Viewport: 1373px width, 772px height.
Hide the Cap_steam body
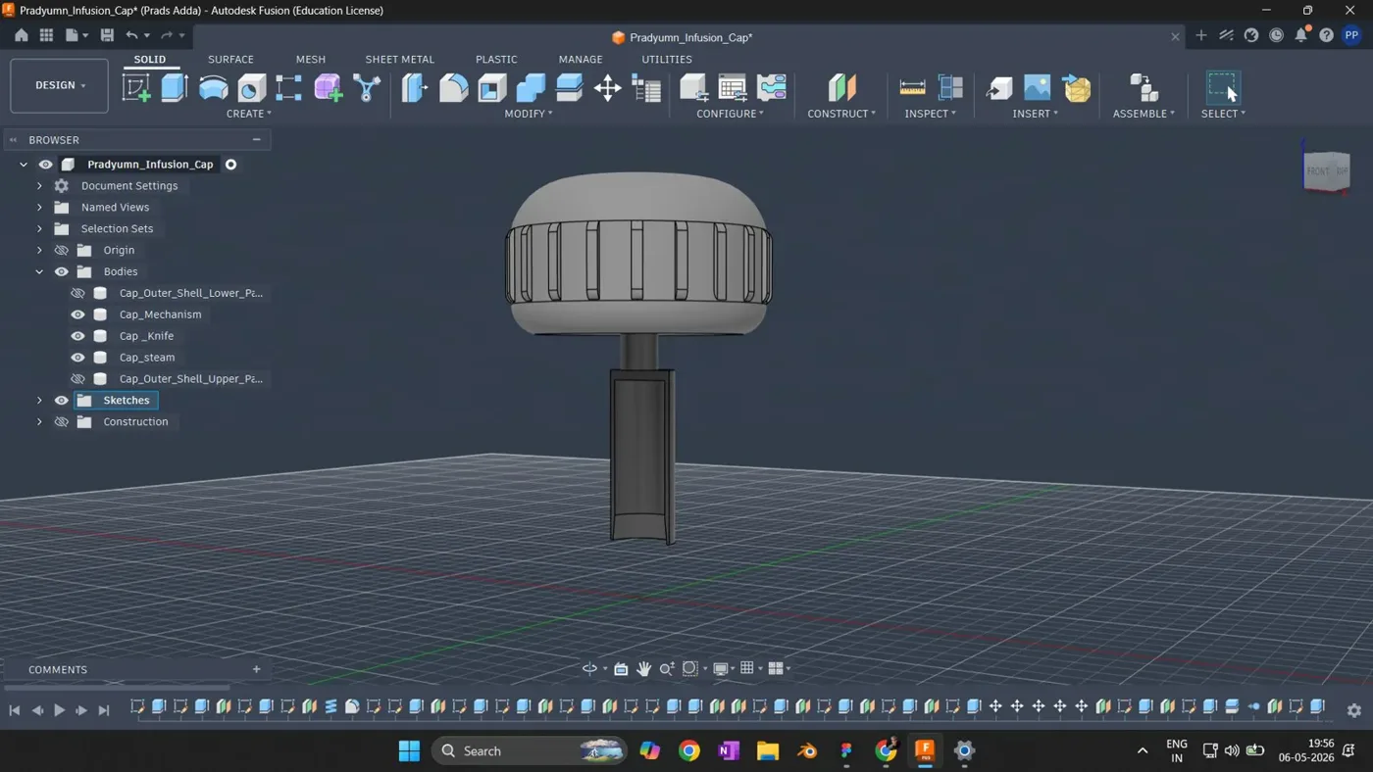click(77, 358)
